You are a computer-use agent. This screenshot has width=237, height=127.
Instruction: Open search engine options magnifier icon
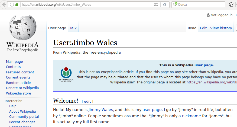click(x=175, y=4)
